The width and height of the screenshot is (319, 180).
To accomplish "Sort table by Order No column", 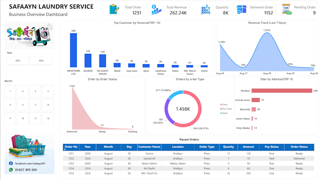I will 71,147.
